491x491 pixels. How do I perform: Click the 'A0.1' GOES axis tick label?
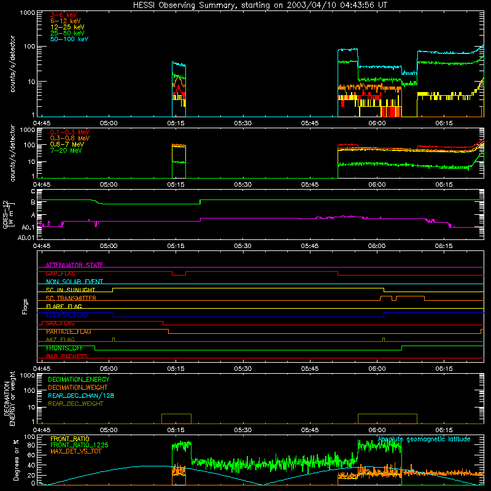28,227
